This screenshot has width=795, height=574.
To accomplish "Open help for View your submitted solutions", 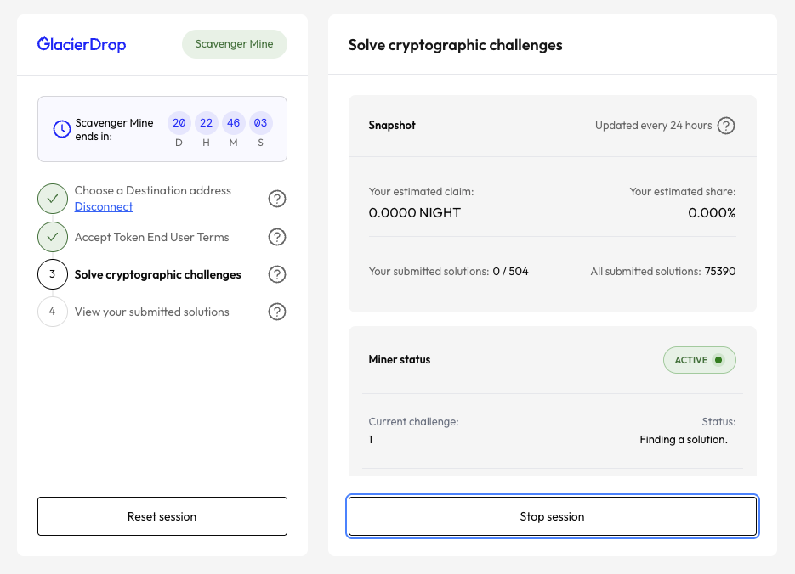I will click(276, 312).
